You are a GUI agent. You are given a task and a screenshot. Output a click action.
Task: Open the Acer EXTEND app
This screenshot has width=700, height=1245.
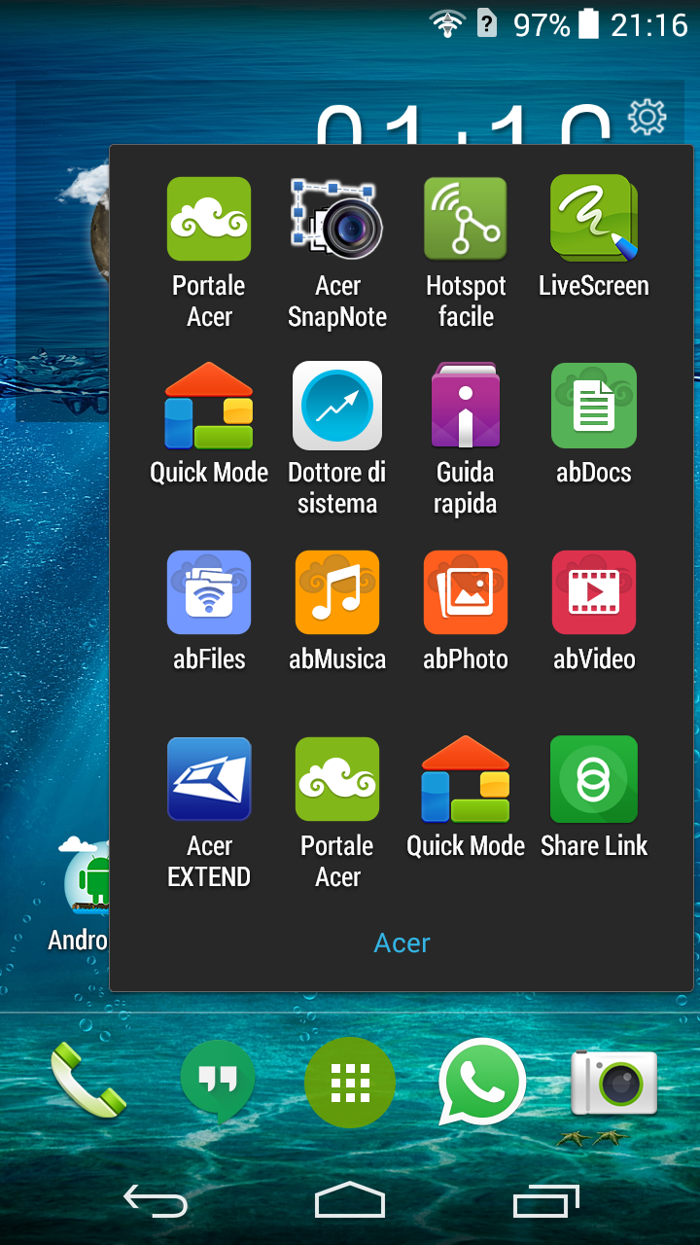tap(209, 779)
